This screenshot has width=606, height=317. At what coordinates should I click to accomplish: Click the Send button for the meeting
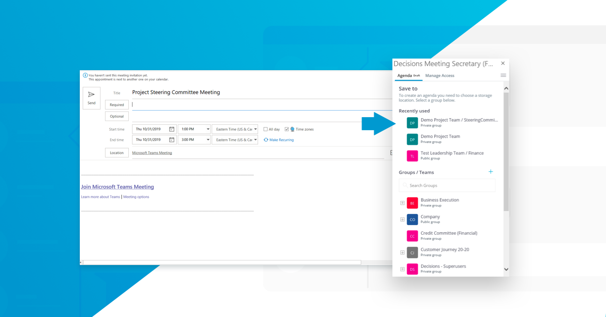[91, 98]
